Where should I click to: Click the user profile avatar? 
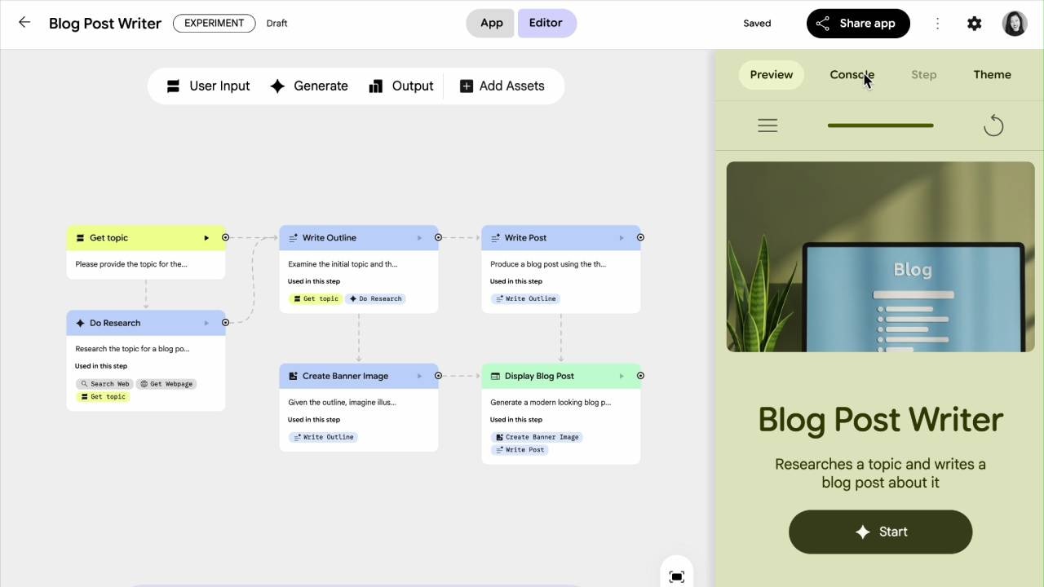(1015, 24)
